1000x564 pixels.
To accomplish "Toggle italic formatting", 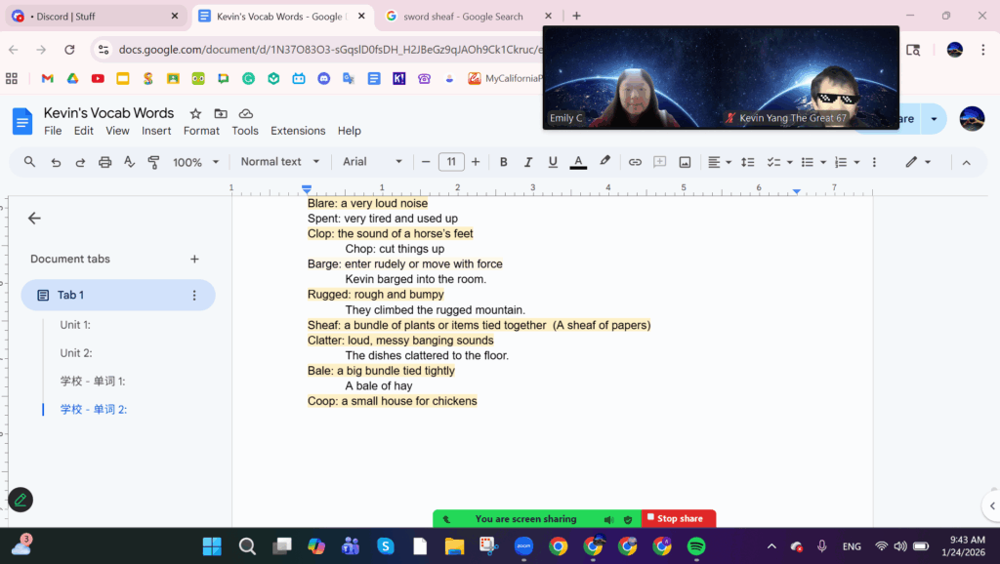I will point(528,162).
